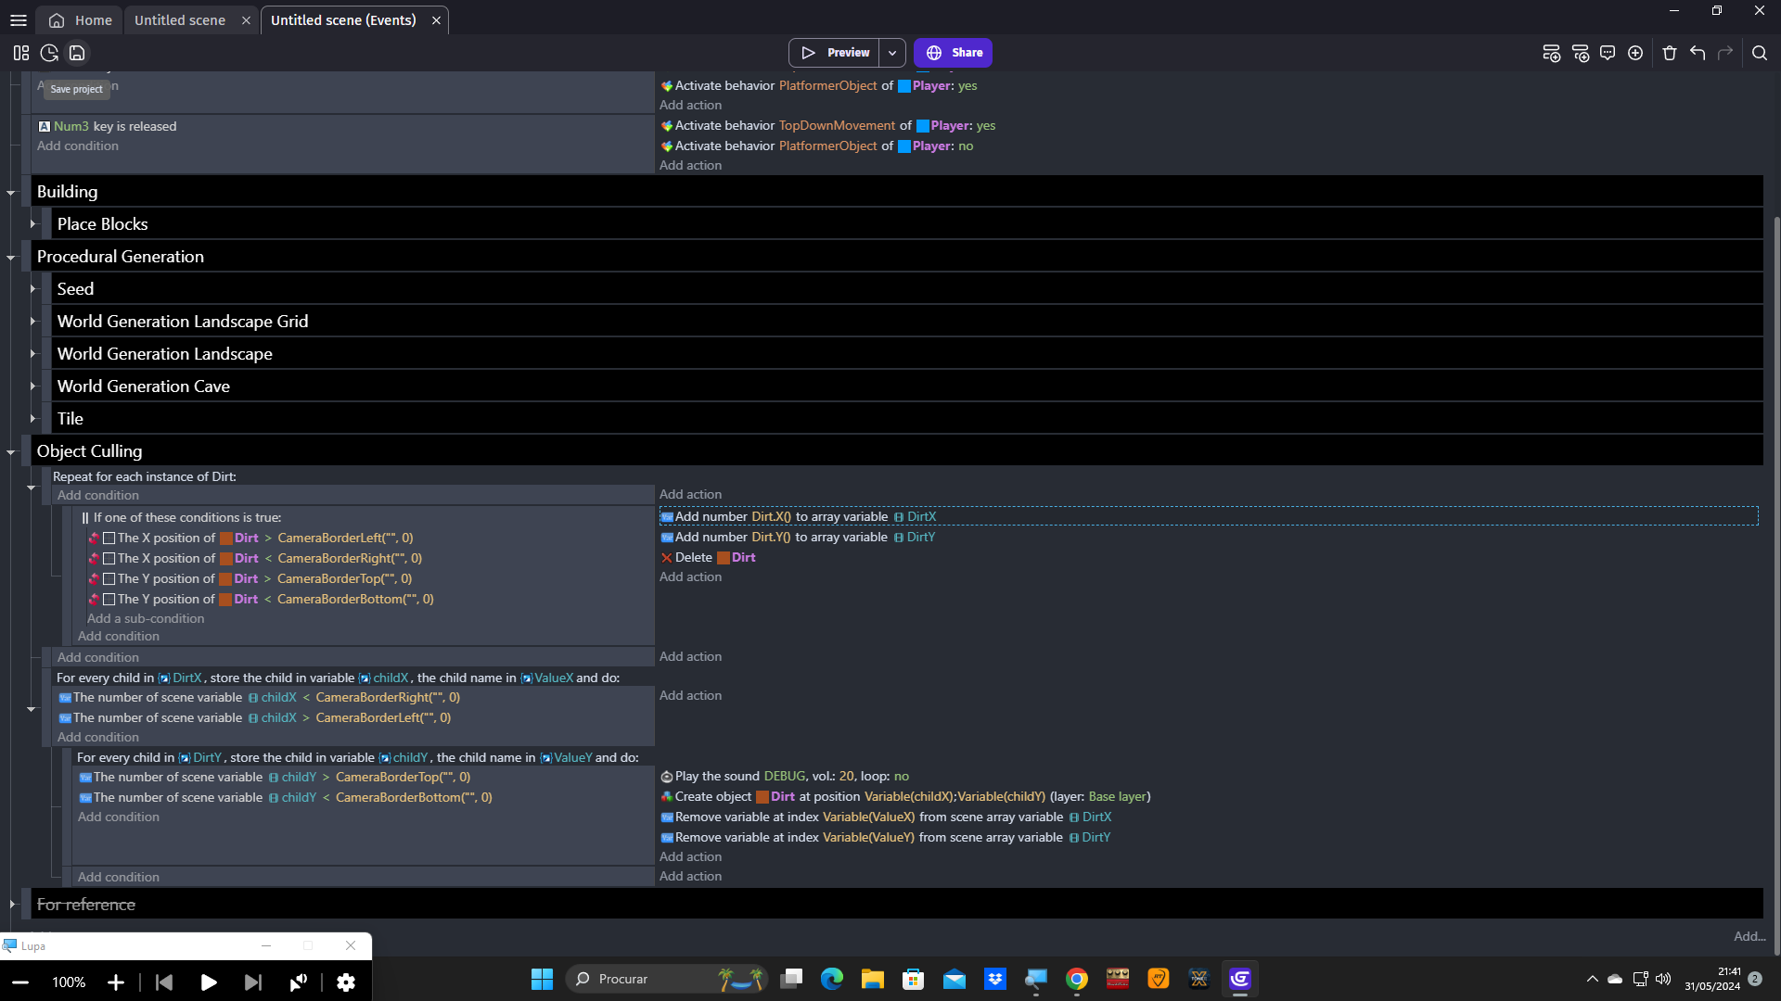Image resolution: width=1781 pixels, height=1001 pixels.
Task: Click the trash icon to delete selection
Action: [x=1670, y=53]
